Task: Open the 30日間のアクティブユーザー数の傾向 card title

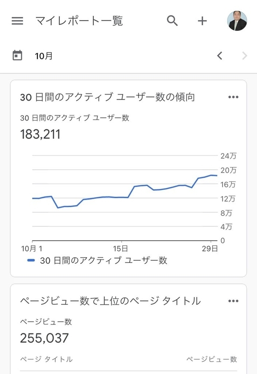Action: (108, 97)
